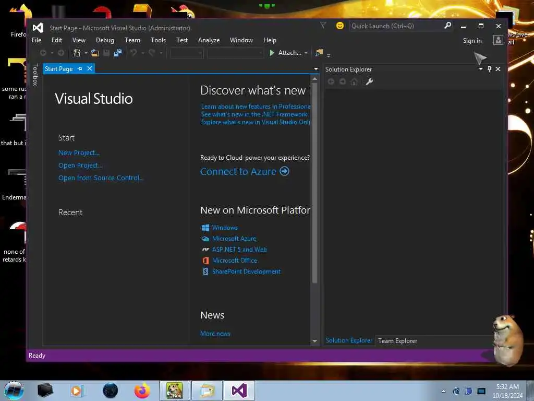Toggle pin on Start Page tab

tap(80, 68)
